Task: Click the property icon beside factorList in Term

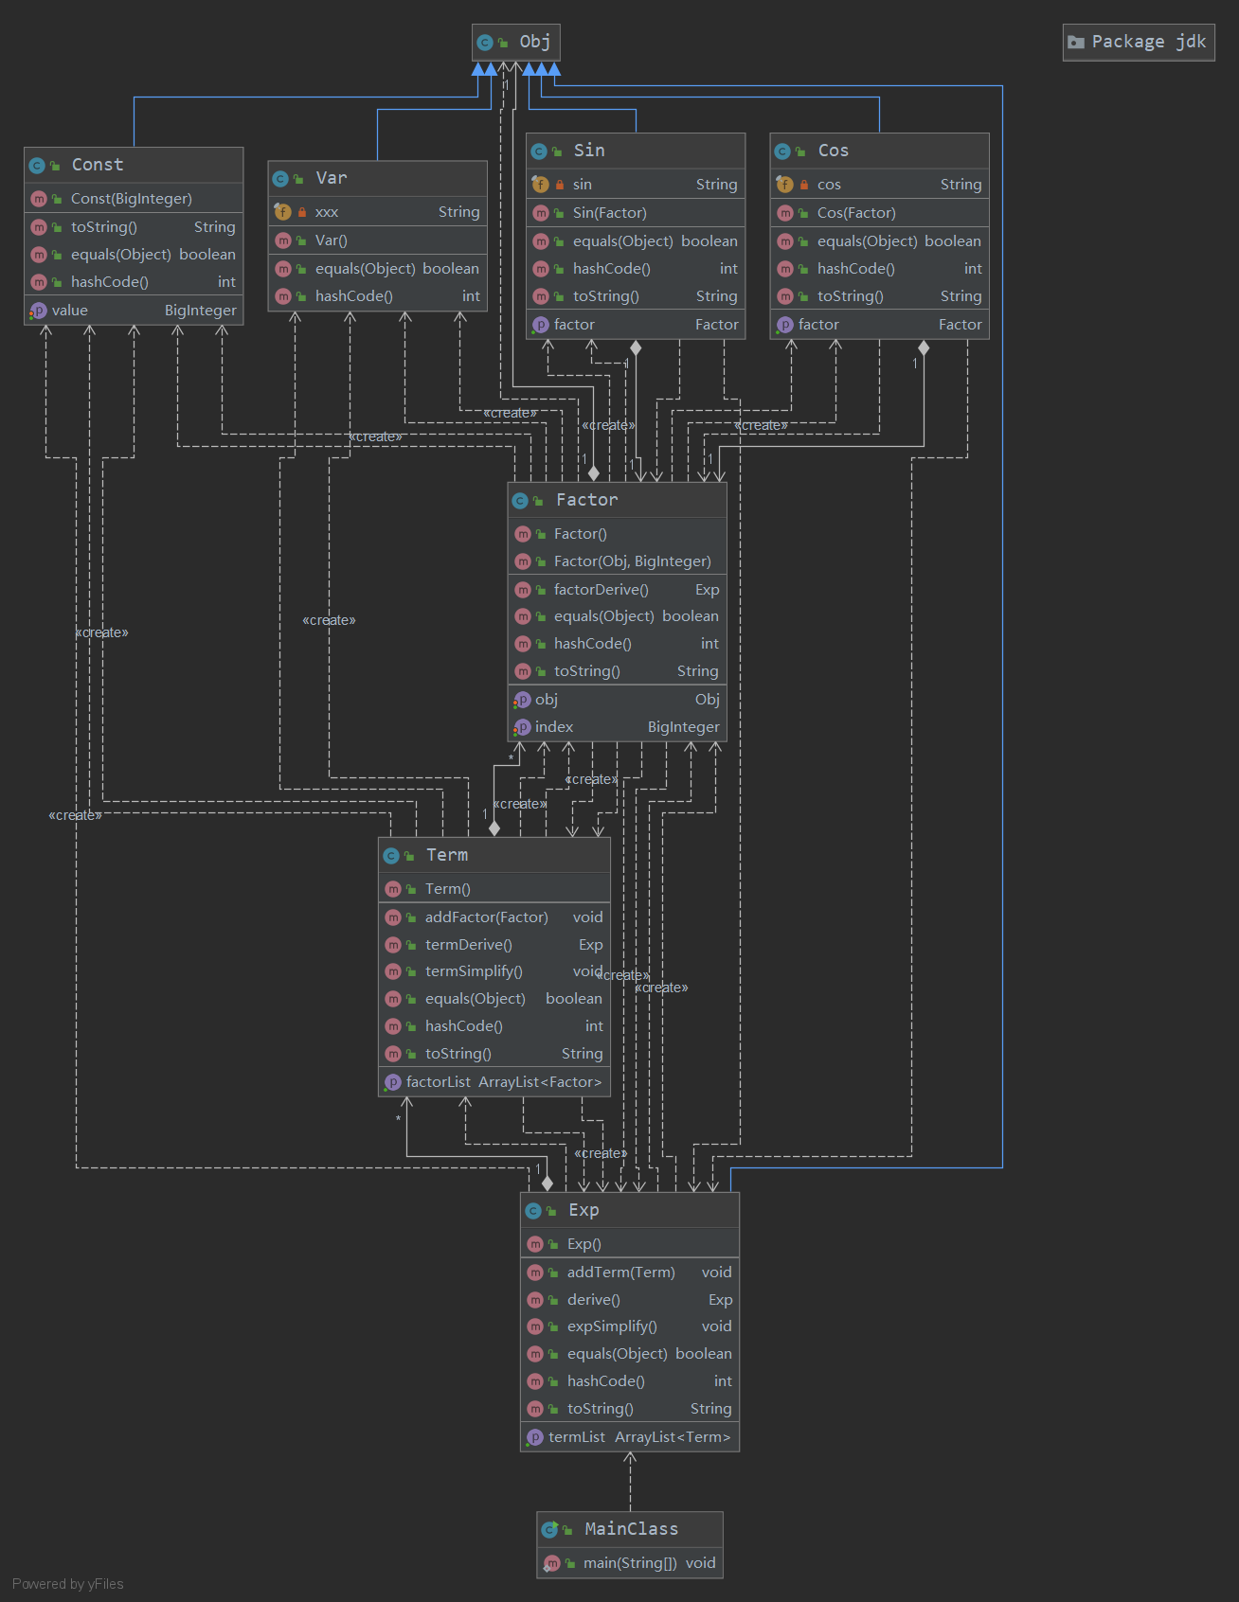Action: (393, 1082)
